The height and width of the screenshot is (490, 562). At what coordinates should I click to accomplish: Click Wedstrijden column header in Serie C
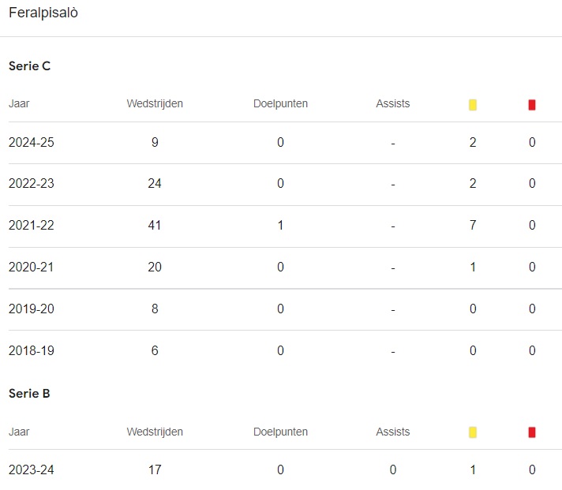pos(155,104)
